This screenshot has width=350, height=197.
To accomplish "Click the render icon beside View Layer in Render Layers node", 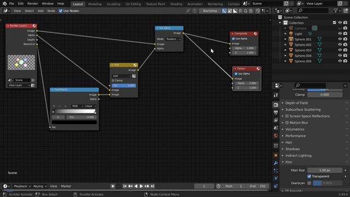I will pyautogui.click(x=33, y=85).
